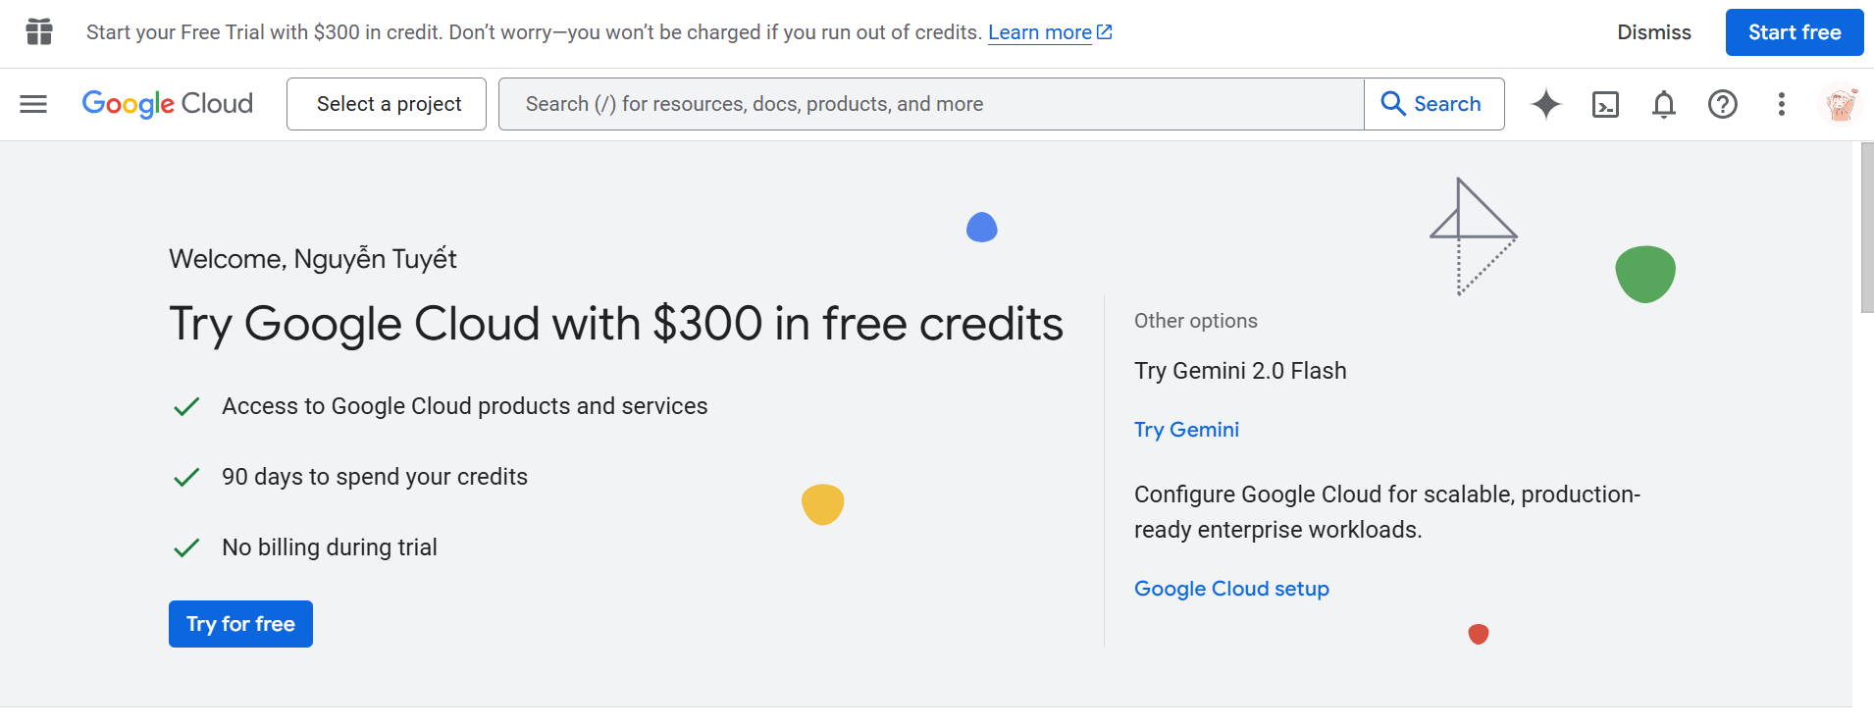Focus the resources search field
Image resolution: width=1874 pixels, height=728 pixels.
931,104
